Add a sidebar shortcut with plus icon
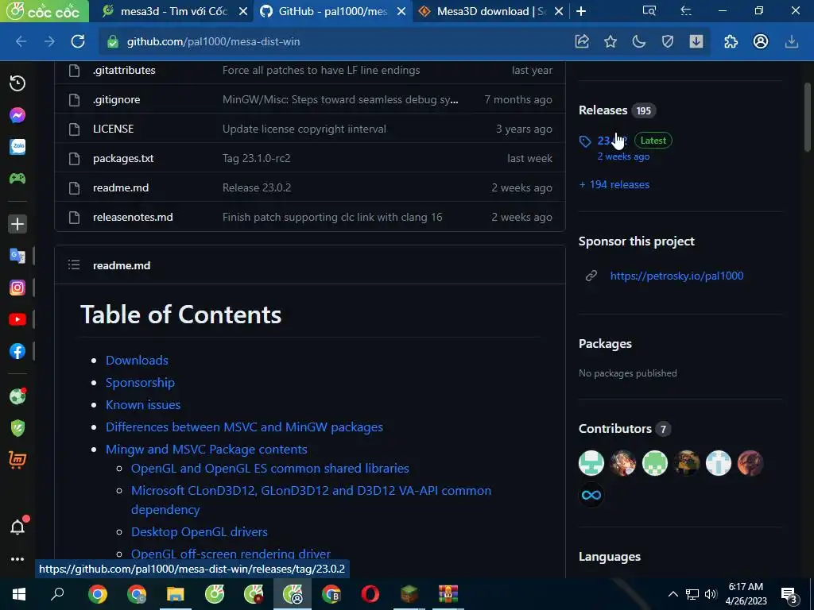814x610 pixels. click(17, 223)
